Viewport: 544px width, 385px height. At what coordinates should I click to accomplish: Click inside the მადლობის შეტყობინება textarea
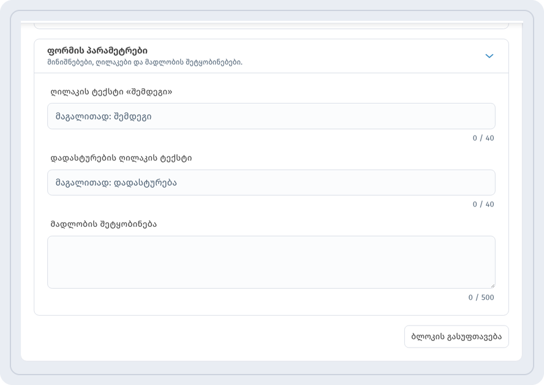[271, 262]
